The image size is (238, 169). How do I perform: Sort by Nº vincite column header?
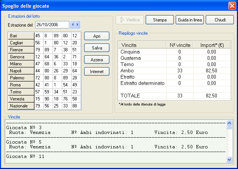pos(180,45)
